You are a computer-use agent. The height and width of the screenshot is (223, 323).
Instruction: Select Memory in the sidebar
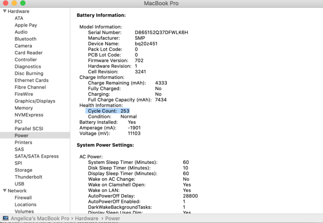pyautogui.click(x=24, y=108)
